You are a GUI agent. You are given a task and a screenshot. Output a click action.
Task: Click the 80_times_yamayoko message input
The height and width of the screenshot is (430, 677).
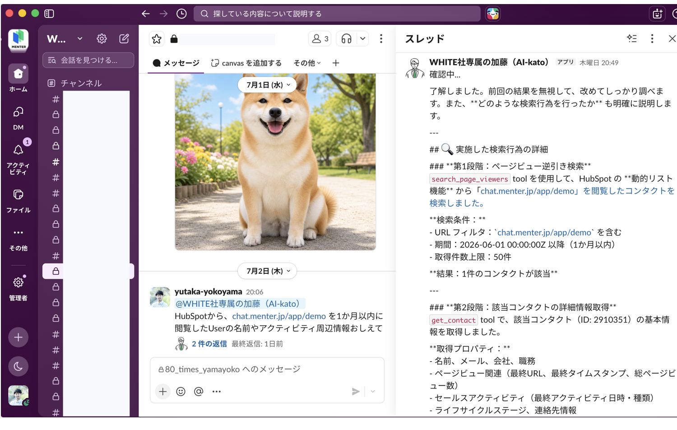click(x=267, y=370)
